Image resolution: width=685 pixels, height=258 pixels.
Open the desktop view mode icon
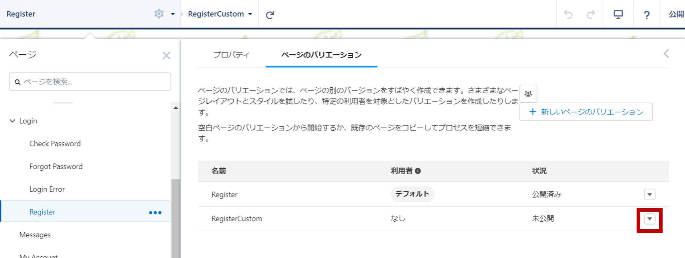[x=618, y=15]
